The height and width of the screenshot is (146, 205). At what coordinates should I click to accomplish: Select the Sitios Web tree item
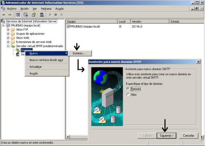pos(23,38)
